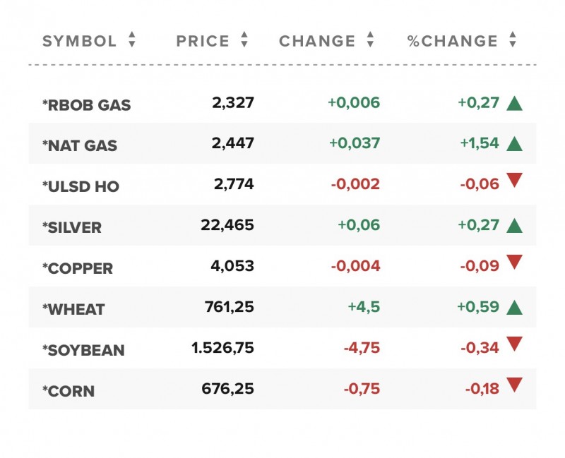Sort table by CHANGE column arrows
Image resolution: width=565 pixels, height=458 pixels.
pos(370,40)
